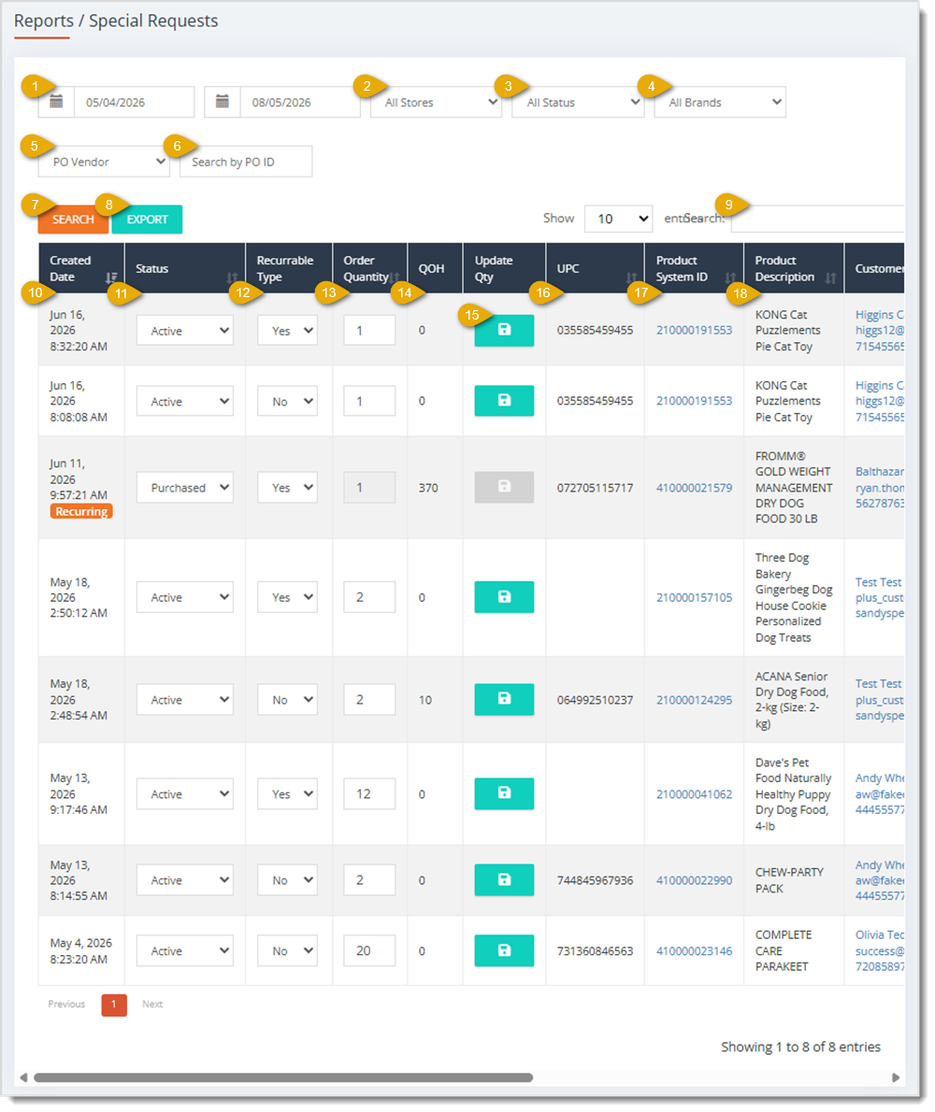Save quantity for CHEW-PARTY PACK row
This screenshot has height=1112, width=935.
[x=504, y=880]
